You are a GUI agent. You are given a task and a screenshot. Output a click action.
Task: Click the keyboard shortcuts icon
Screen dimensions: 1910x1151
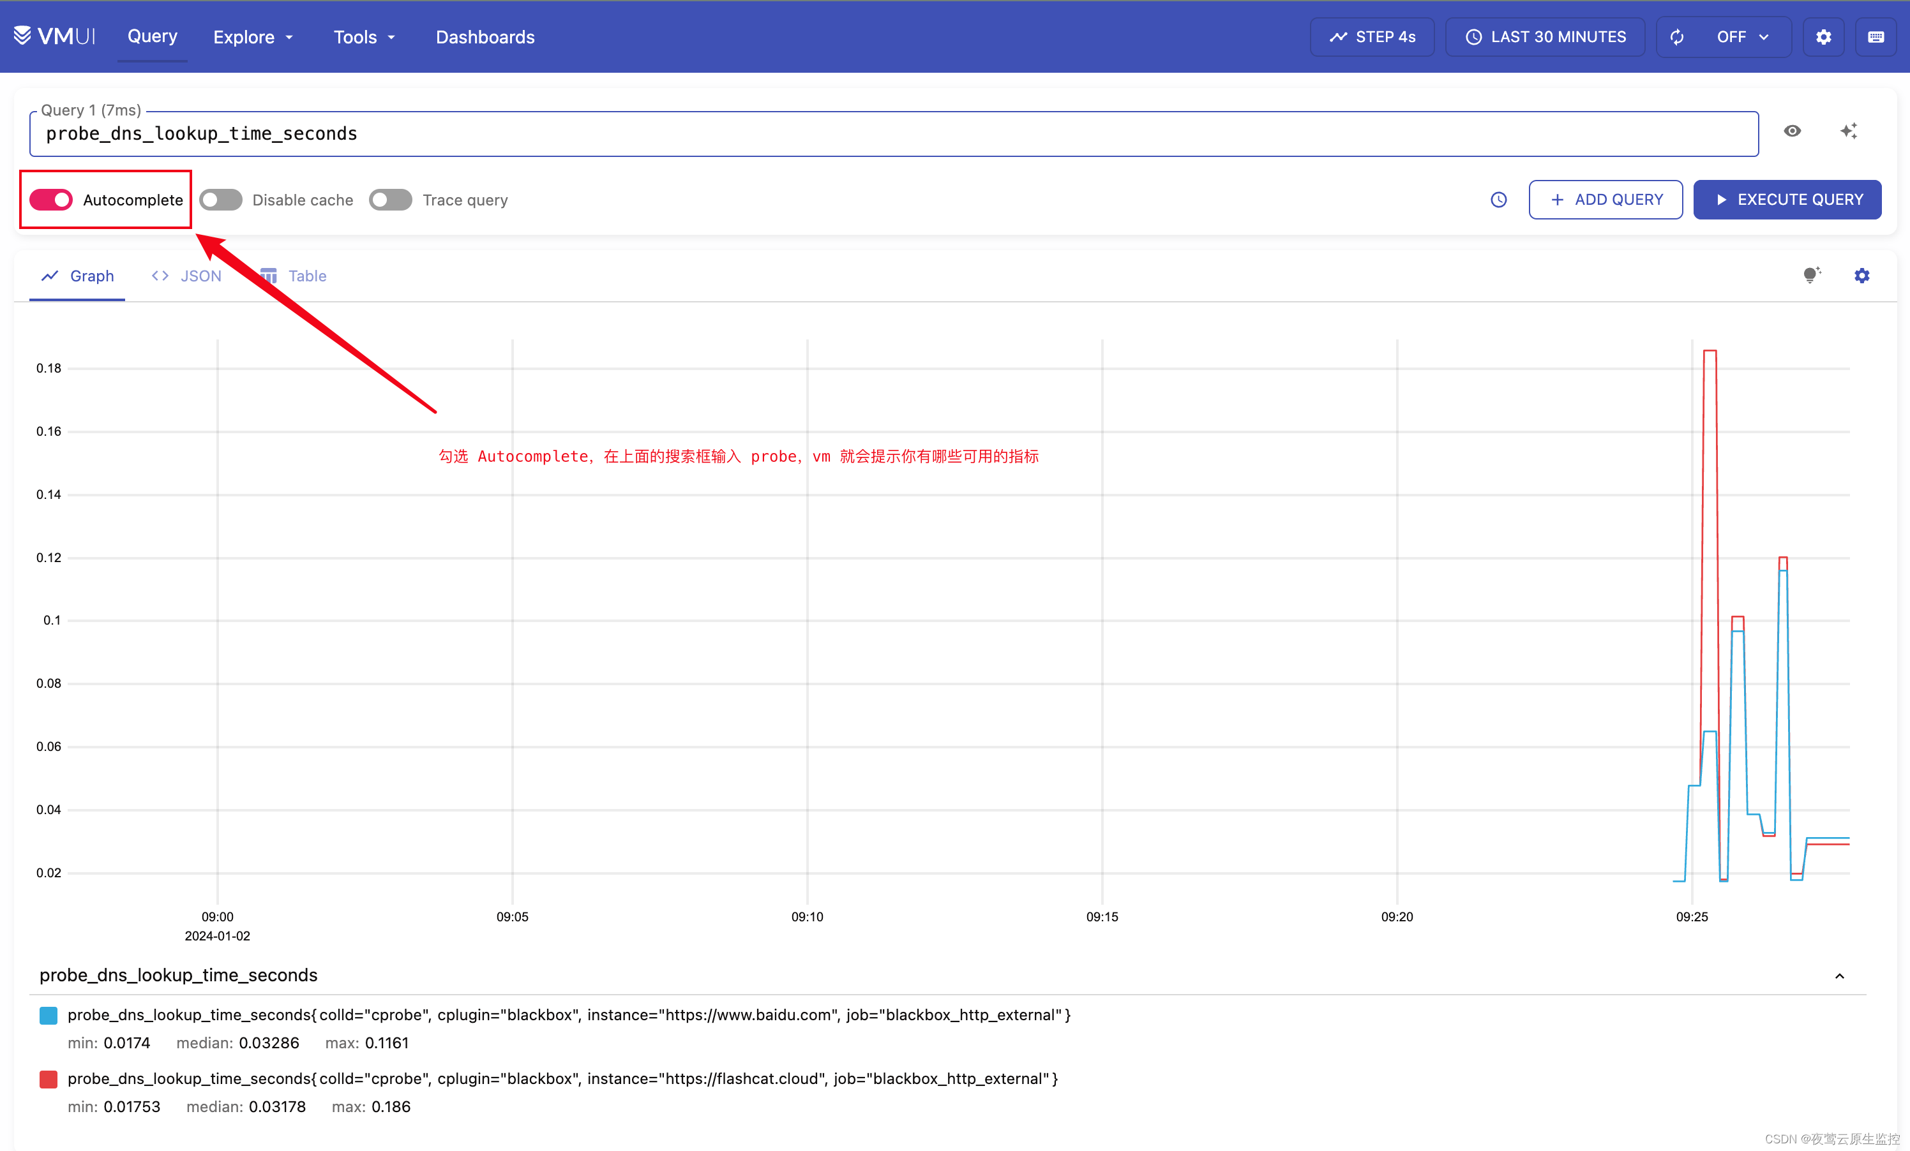(x=1876, y=37)
